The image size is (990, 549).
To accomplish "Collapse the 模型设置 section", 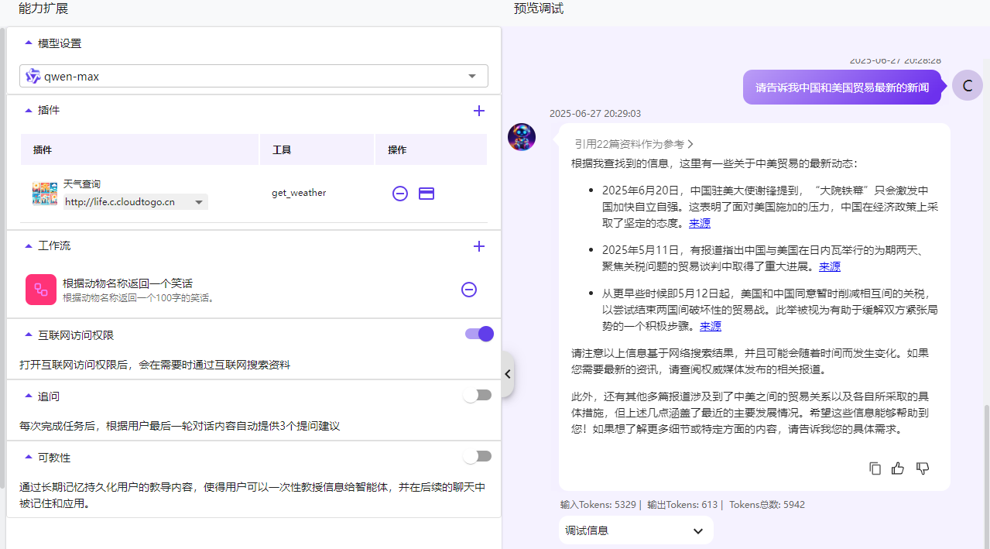I will click(29, 43).
